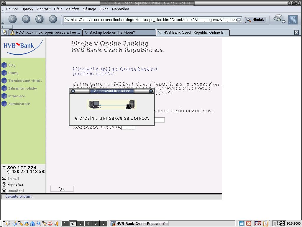Click the E-mail link text in sidebar
Viewport: 302px width, 227px height.
pyautogui.click(x=13, y=179)
